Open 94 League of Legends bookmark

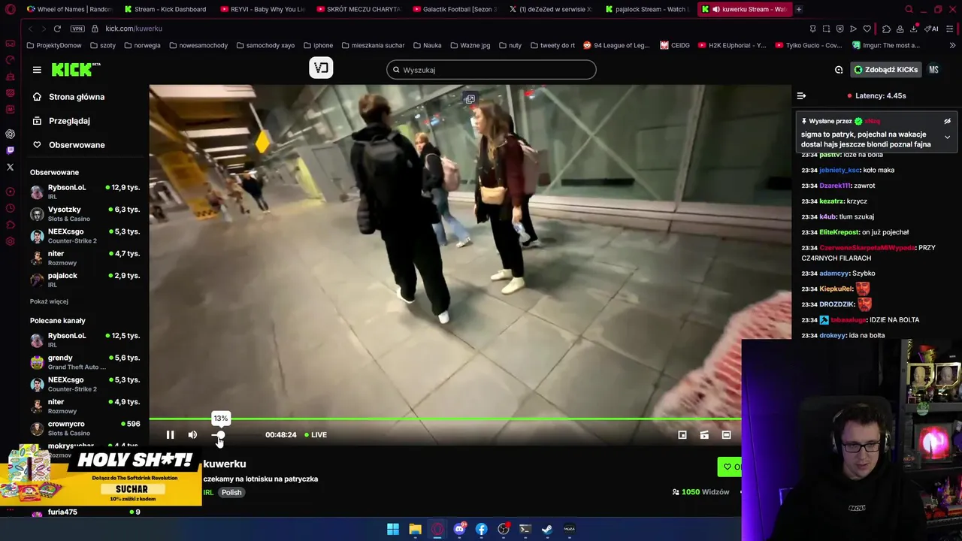pyautogui.click(x=616, y=45)
